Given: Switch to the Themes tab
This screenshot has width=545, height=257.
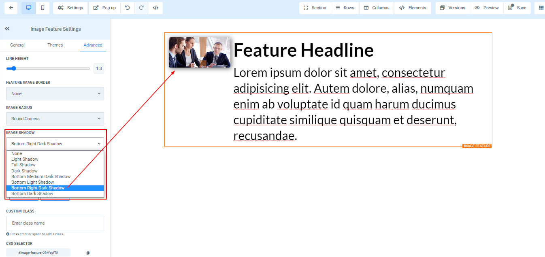Looking at the screenshot, I should point(55,45).
